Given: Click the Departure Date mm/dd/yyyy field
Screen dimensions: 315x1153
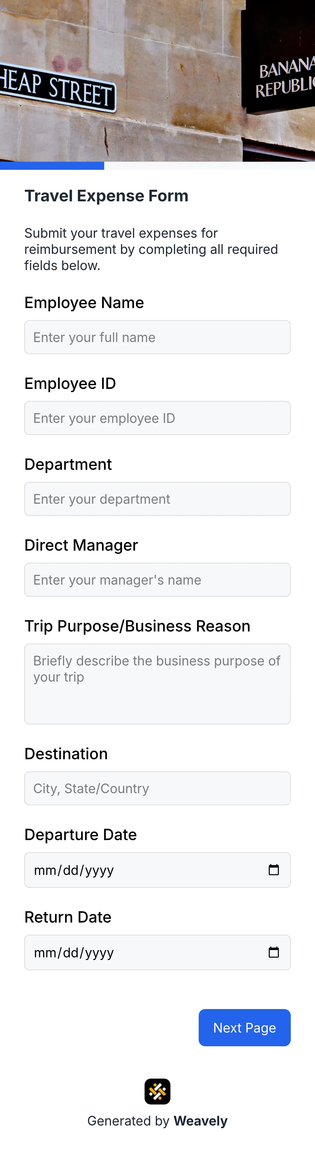Looking at the screenshot, I should (x=134, y=870).
